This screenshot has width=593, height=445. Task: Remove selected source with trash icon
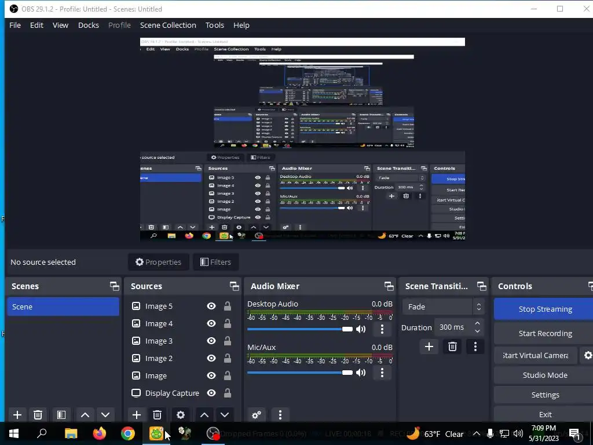point(158,415)
